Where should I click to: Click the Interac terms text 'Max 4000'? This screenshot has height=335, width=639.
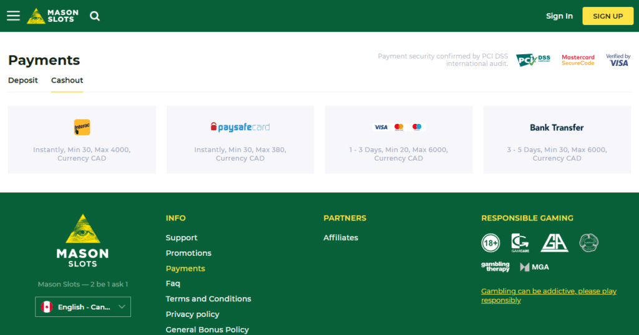(112, 149)
